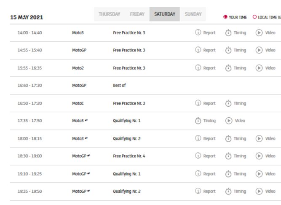Open Timing stopwatch for MotoGP Free Practice 4

coord(228,156)
